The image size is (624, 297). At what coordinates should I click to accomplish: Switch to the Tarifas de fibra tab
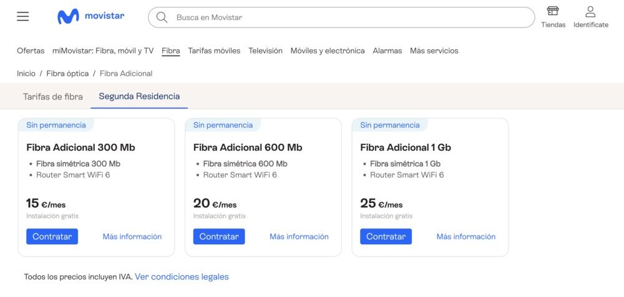(53, 97)
